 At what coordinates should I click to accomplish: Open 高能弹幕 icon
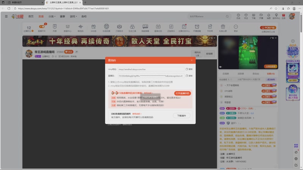[x=145, y=28]
